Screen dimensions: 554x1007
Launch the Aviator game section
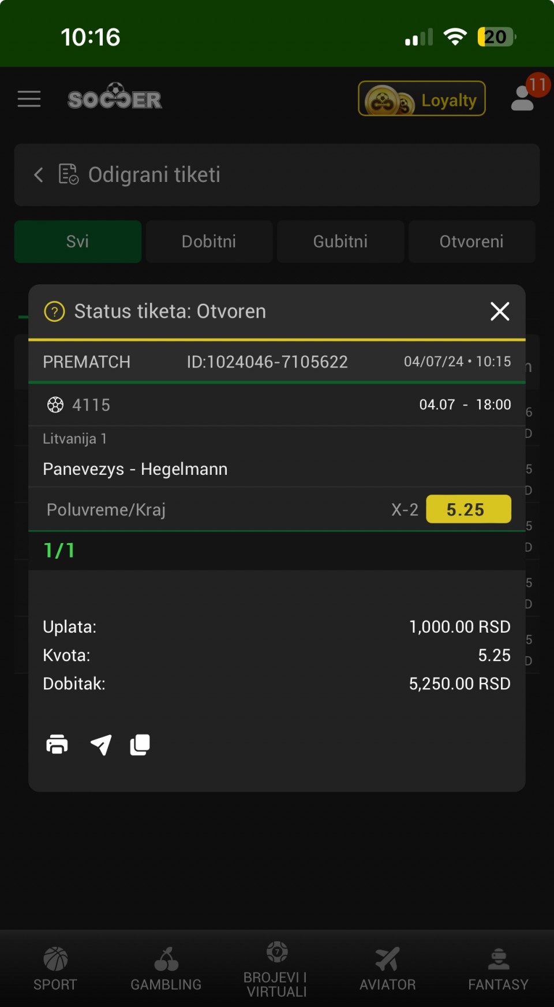(x=388, y=968)
